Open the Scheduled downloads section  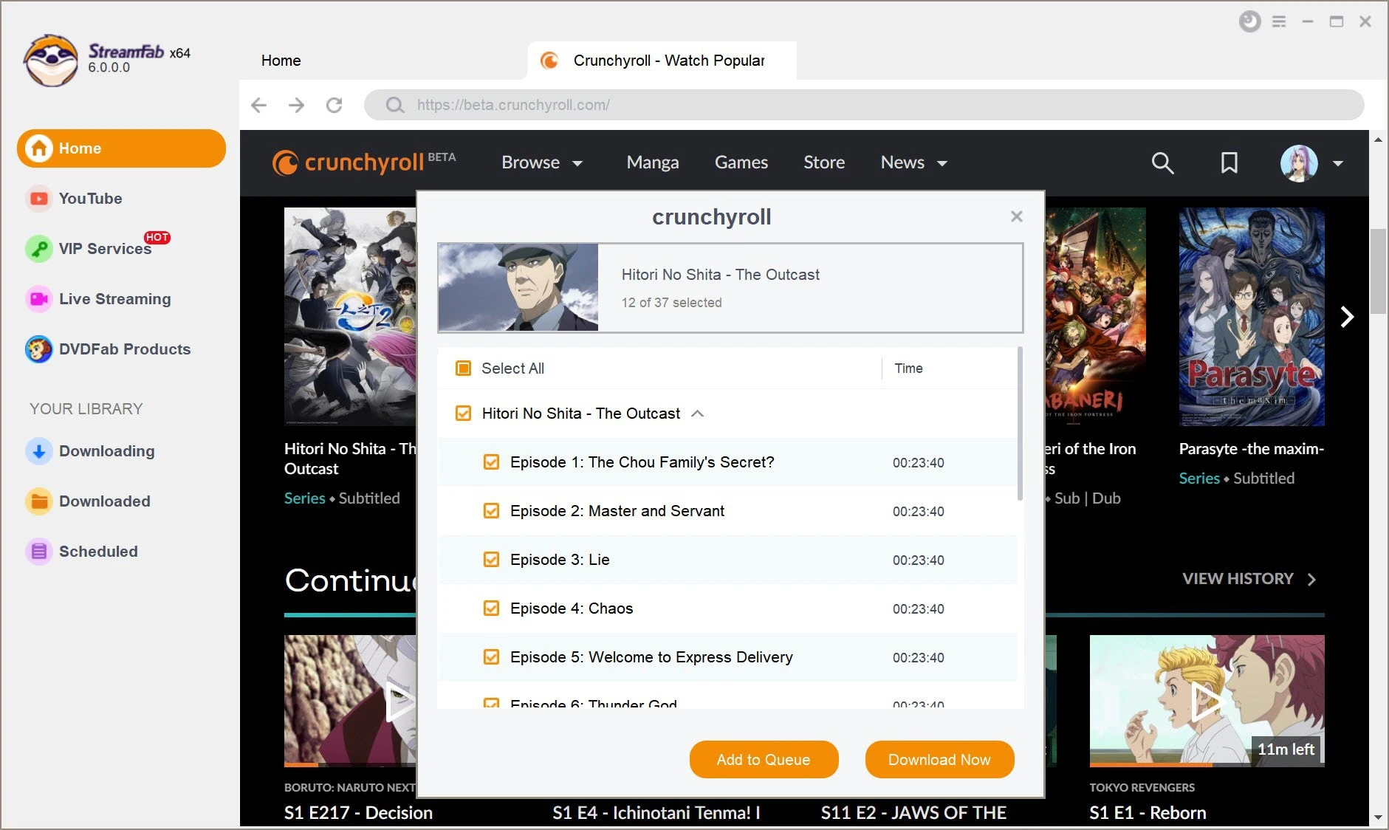click(98, 551)
